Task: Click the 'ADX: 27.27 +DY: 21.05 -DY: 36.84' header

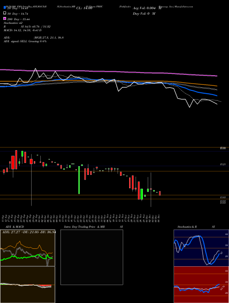Action: tap(28, 232)
